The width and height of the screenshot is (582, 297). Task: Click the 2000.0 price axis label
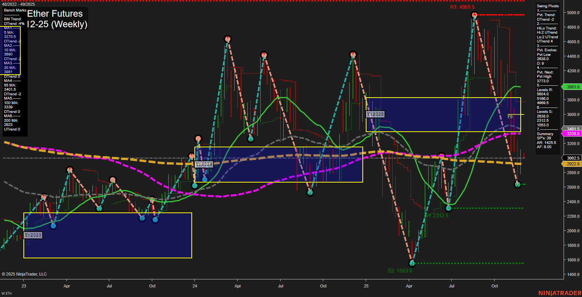tap(573, 231)
